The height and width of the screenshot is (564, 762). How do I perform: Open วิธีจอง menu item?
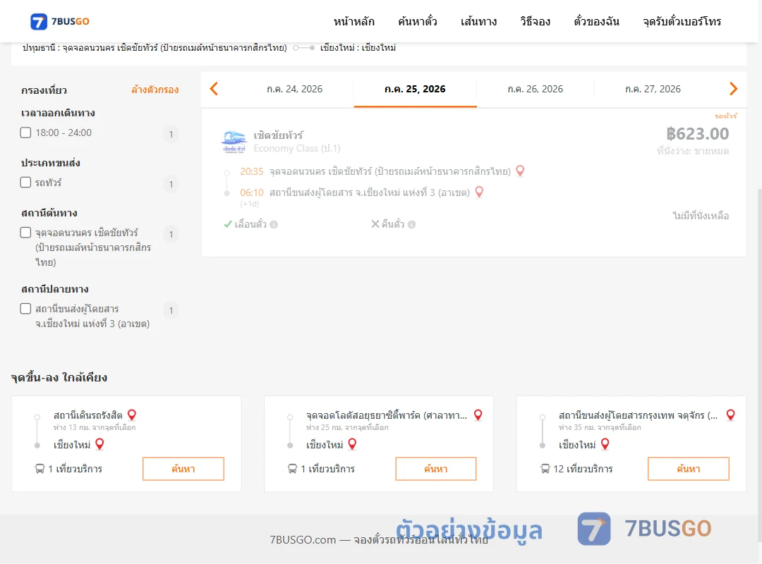(535, 21)
